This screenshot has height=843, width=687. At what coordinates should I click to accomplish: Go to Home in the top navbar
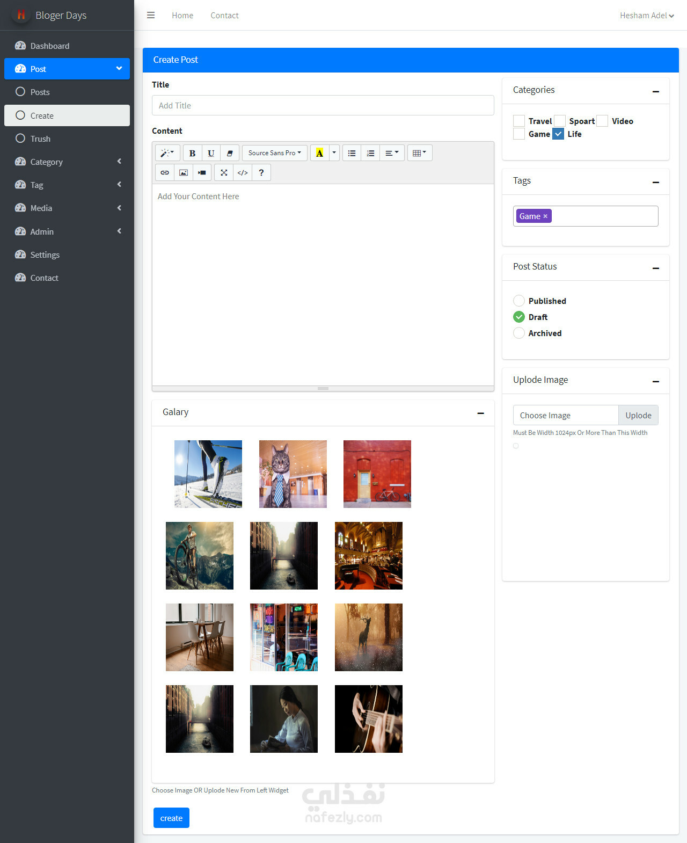coord(182,16)
